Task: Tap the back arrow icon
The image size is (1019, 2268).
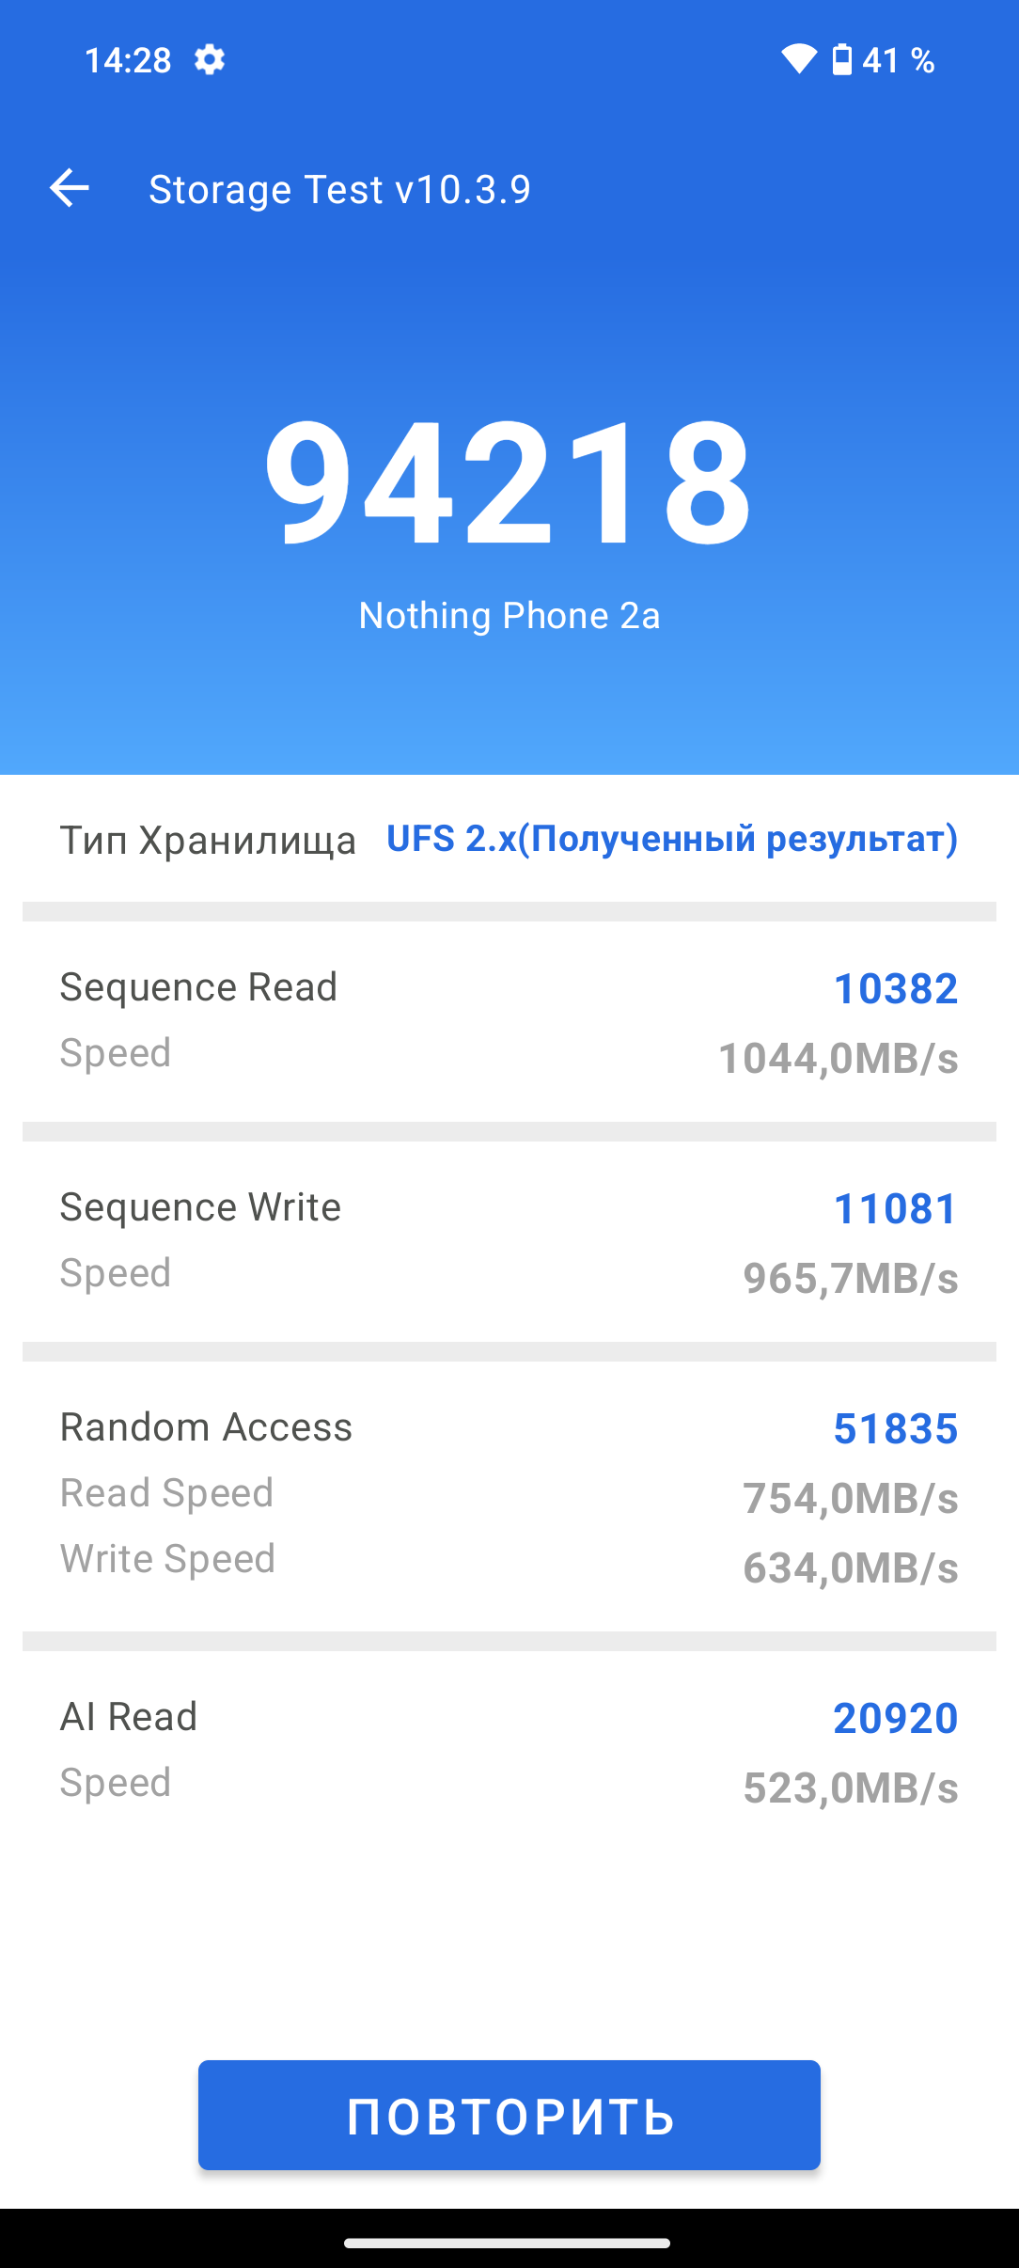Action: [70, 188]
